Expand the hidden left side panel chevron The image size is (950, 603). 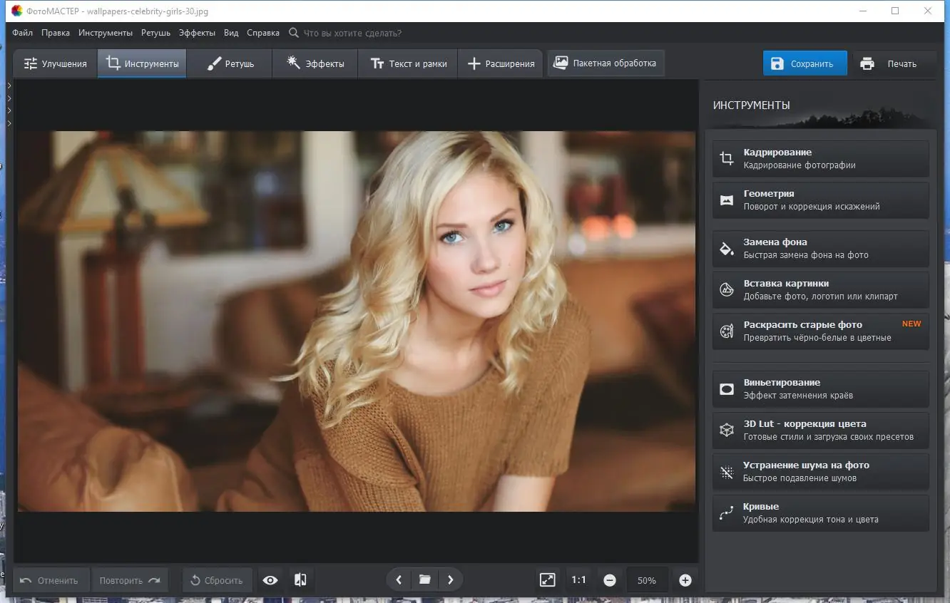9,84
